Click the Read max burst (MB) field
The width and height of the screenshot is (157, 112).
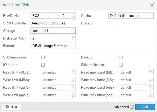(x=133, y=72)
